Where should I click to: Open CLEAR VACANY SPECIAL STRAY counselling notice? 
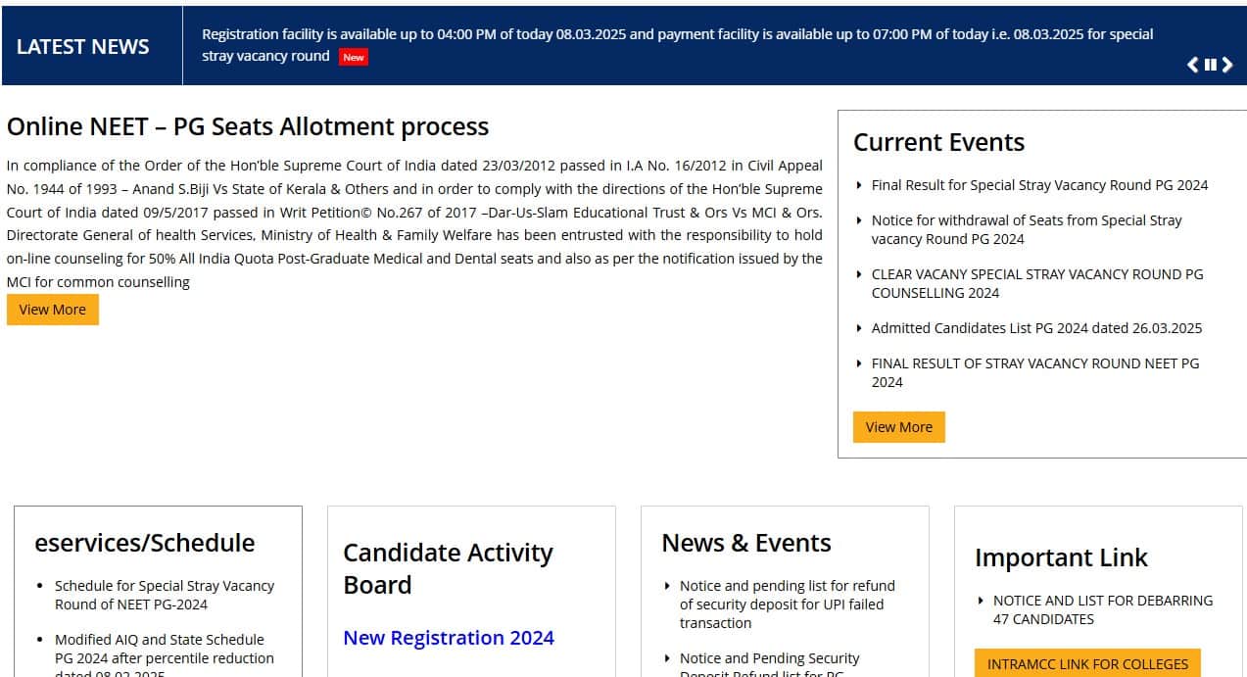tap(1037, 283)
